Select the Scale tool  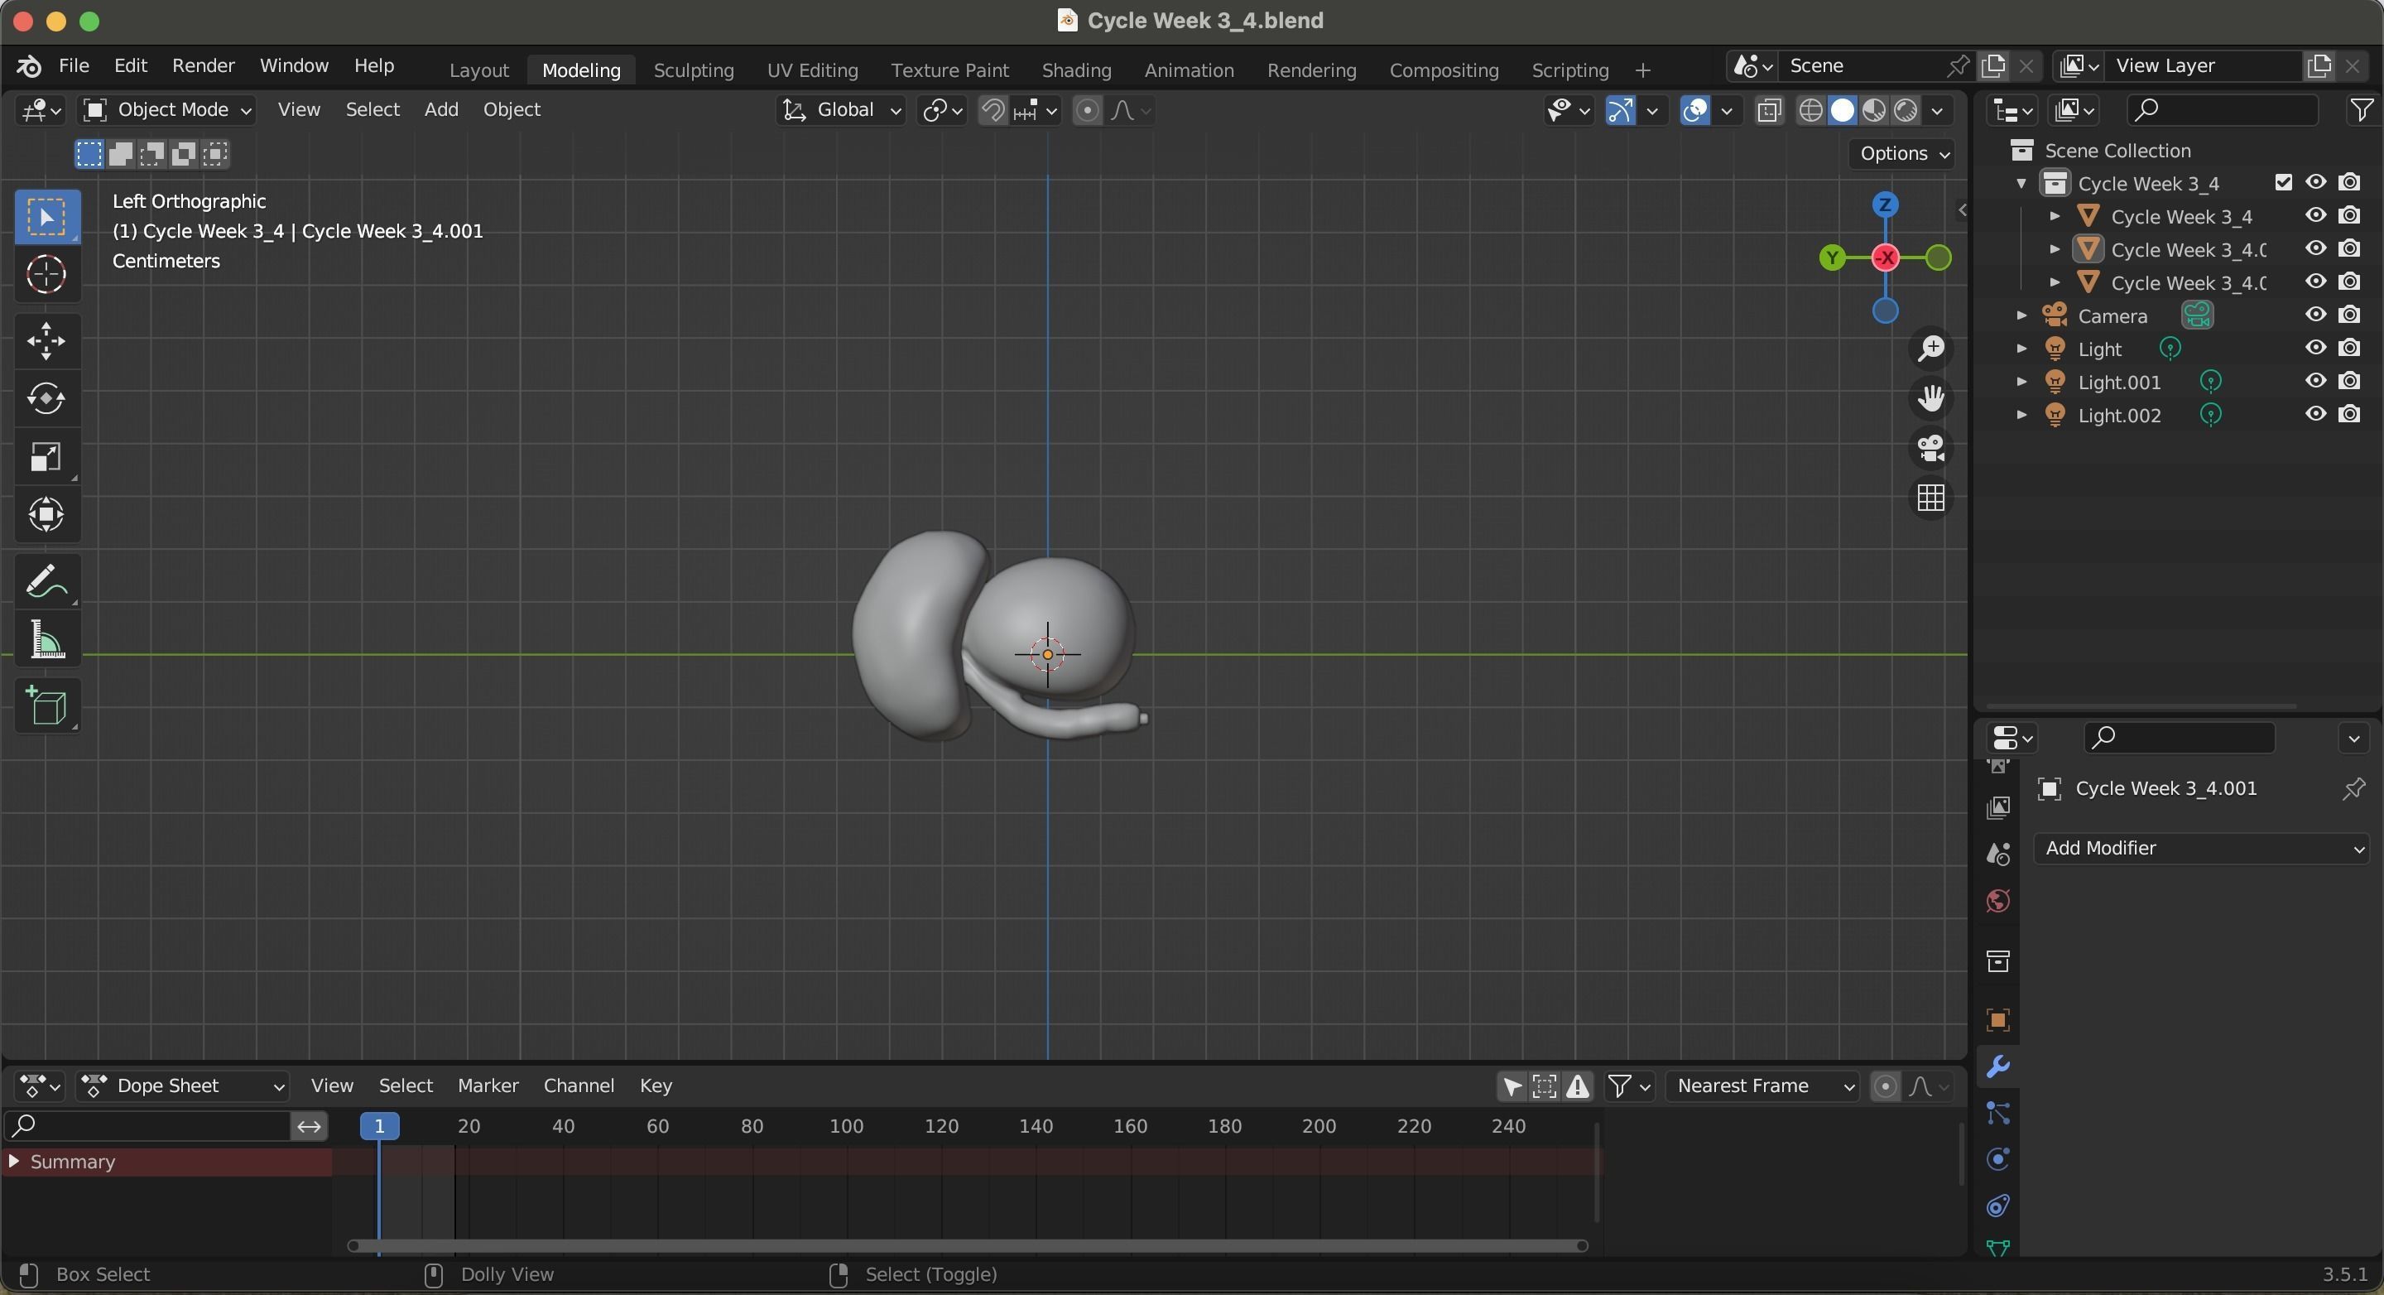coord(46,457)
